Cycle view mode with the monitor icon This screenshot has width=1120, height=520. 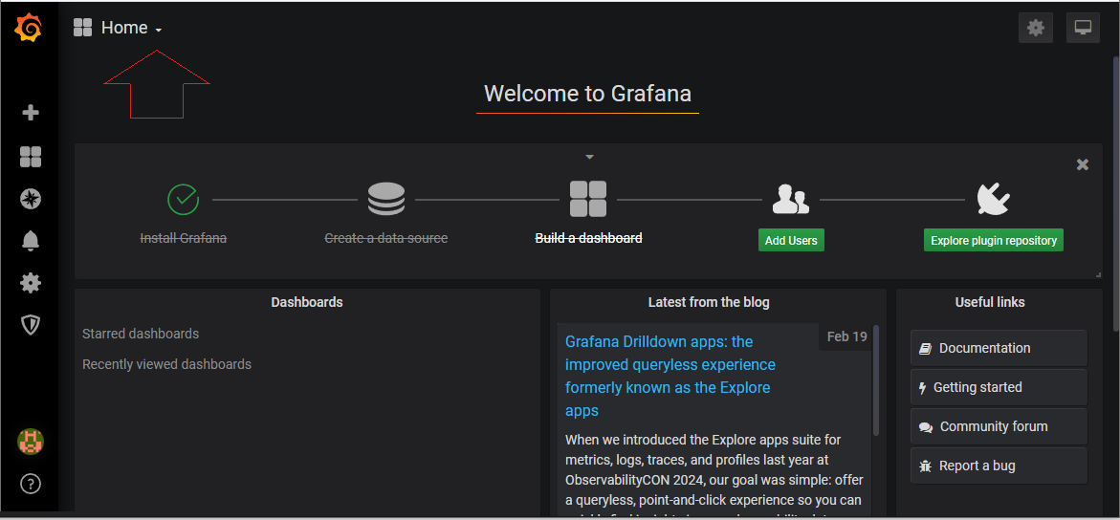(1083, 28)
